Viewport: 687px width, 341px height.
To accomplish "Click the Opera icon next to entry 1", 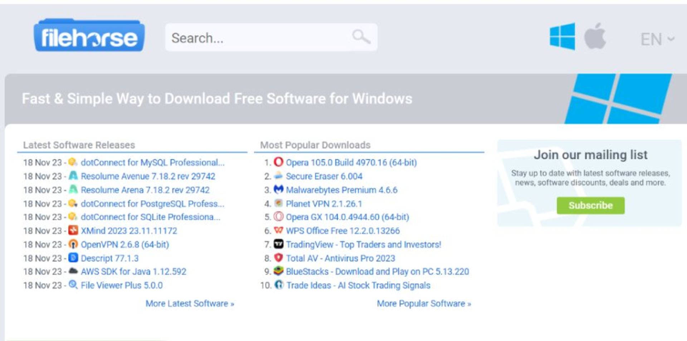I will click(278, 163).
